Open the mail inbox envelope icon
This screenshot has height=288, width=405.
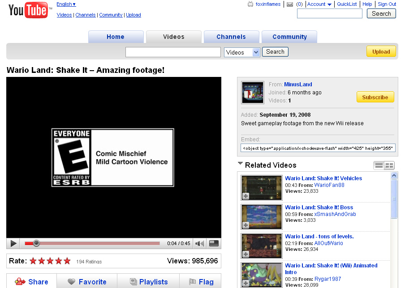(290, 4)
